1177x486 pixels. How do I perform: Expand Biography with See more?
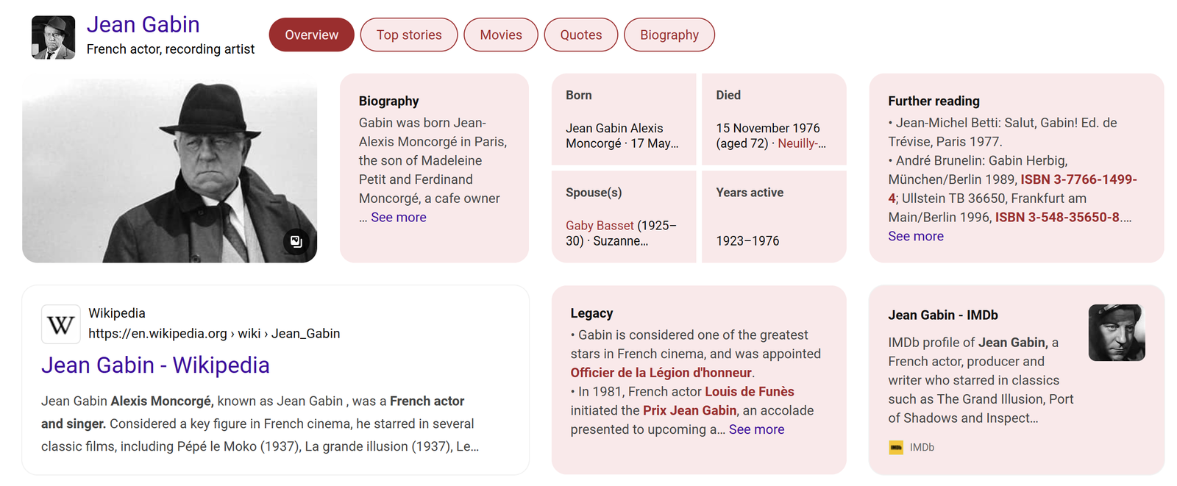[x=398, y=217]
